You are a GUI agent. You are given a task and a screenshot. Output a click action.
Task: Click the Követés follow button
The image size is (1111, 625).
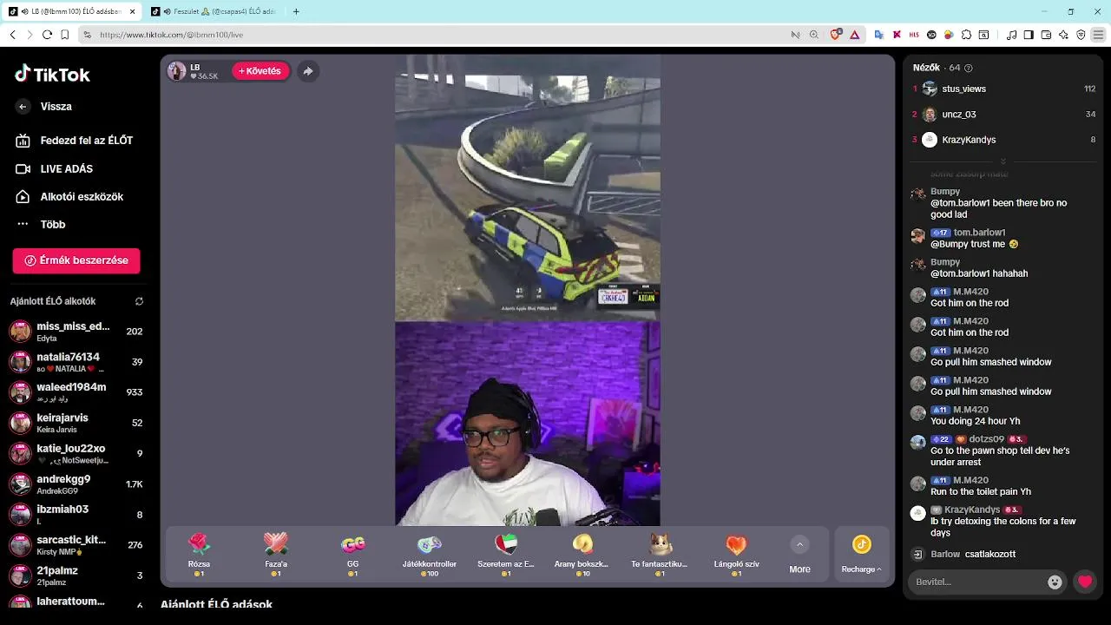[x=260, y=71]
